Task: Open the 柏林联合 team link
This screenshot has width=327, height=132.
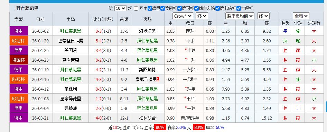Action: tap(148, 118)
